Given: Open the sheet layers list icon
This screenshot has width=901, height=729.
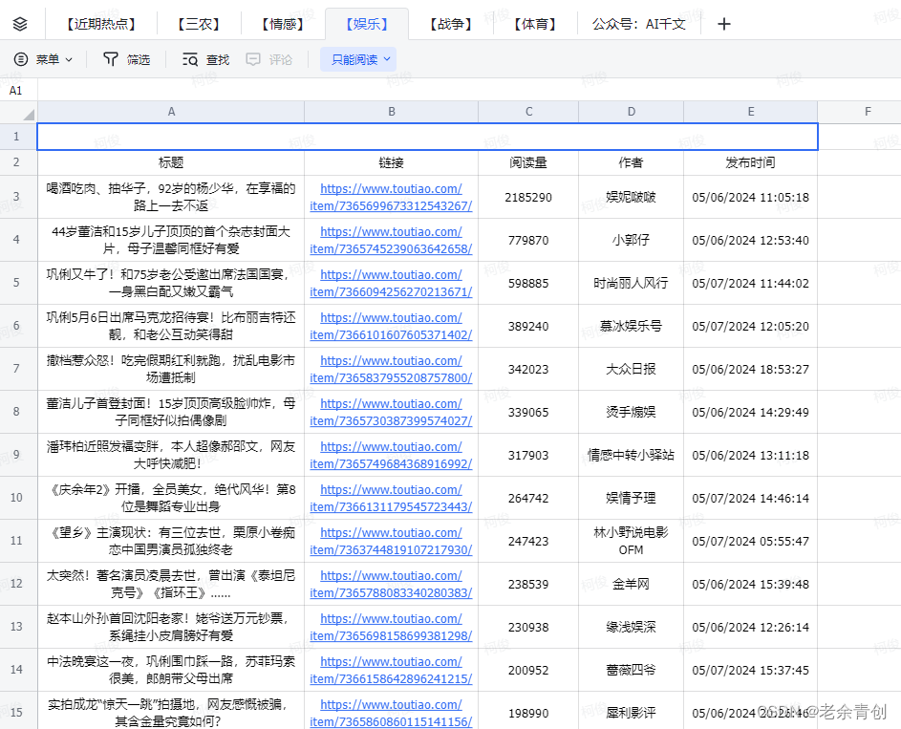Looking at the screenshot, I should [x=19, y=24].
